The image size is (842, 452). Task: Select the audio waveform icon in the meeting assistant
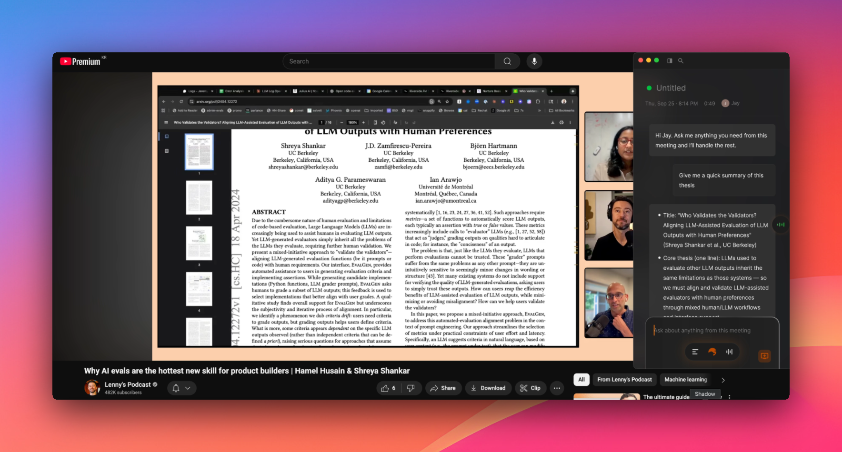click(730, 352)
